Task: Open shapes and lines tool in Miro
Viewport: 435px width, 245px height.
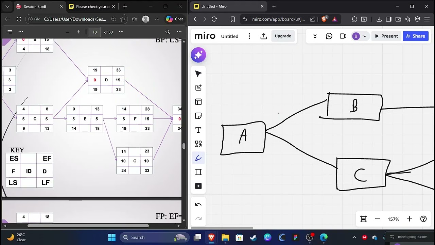Action: pyautogui.click(x=198, y=144)
